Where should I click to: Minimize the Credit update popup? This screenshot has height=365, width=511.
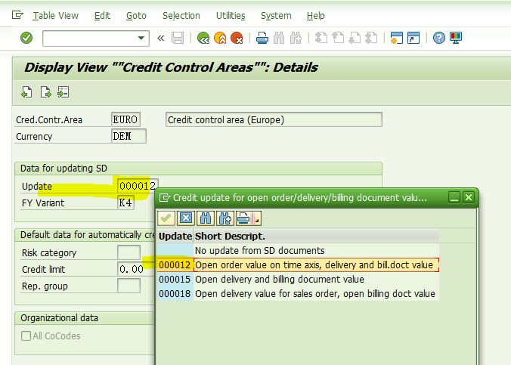coord(454,197)
